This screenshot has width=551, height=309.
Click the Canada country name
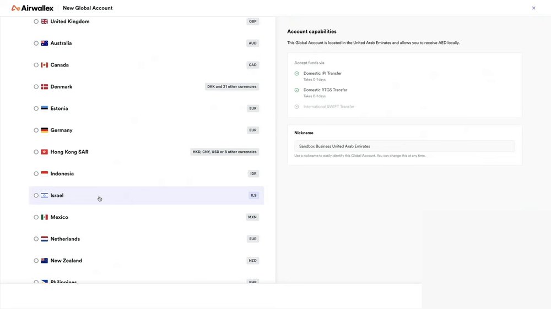coord(60,65)
